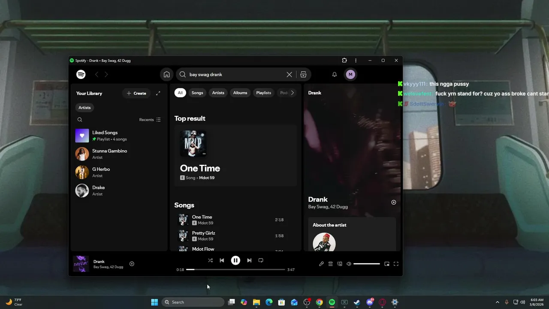The image size is (549, 309).
Task: Toggle the Artists filter in Your Library
Action: pyautogui.click(x=84, y=108)
